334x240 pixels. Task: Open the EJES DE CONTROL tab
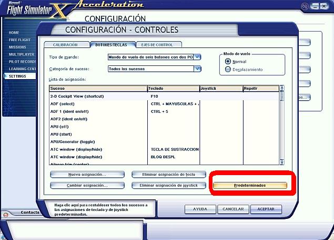[159, 45]
